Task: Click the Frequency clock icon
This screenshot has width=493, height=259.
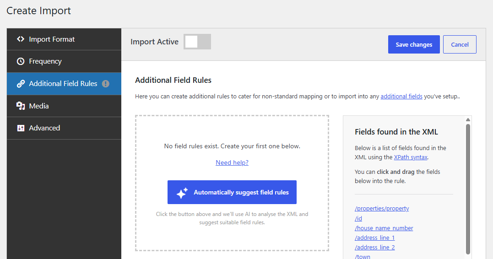Action: [21, 61]
